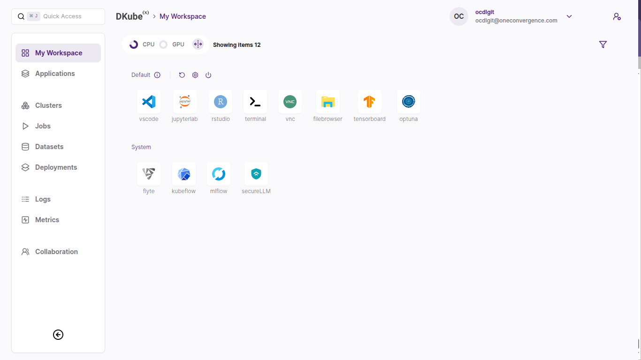Launch the vscode application icon
641x360 pixels.
pyautogui.click(x=149, y=102)
